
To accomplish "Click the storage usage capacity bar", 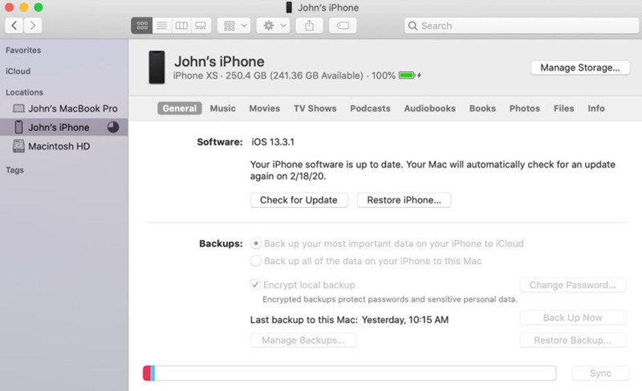I will pyautogui.click(x=349, y=373).
